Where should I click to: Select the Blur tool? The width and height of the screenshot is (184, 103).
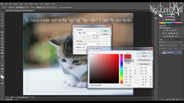pos(2,50)
